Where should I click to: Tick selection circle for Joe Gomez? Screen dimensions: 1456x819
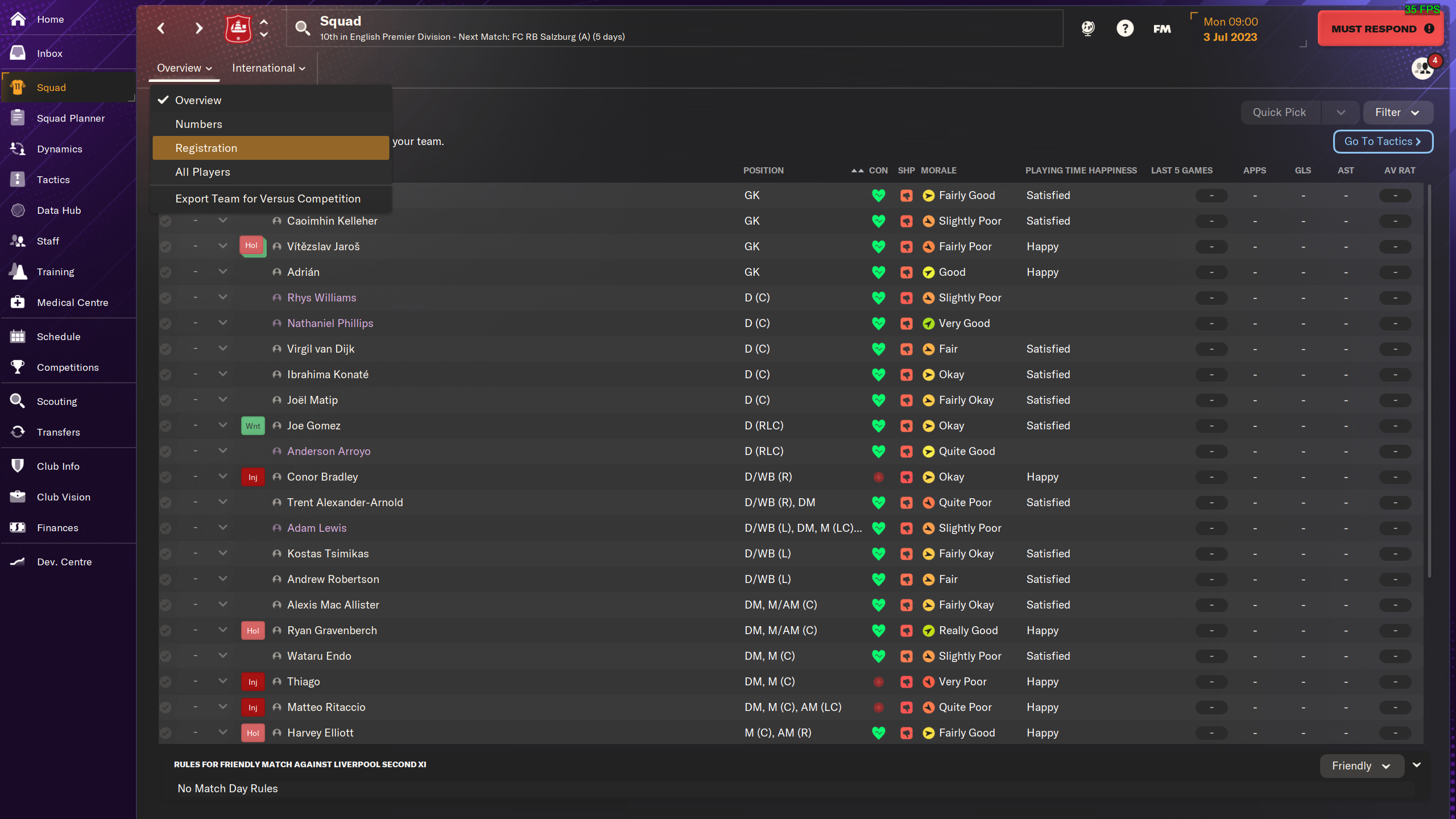(x=166, y=426)
